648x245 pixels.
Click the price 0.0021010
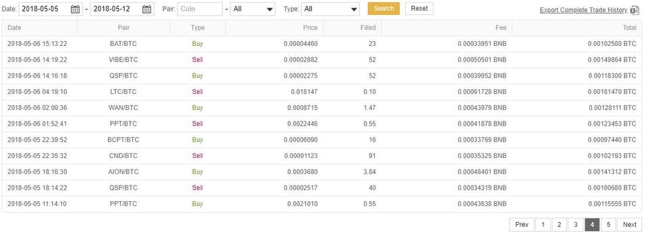click(302, 204)
